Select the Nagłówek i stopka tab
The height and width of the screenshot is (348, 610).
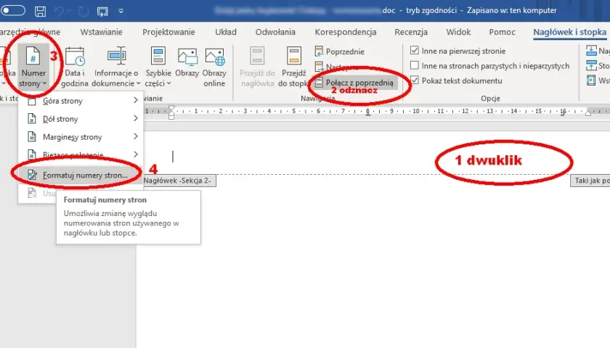pos(569,32)
